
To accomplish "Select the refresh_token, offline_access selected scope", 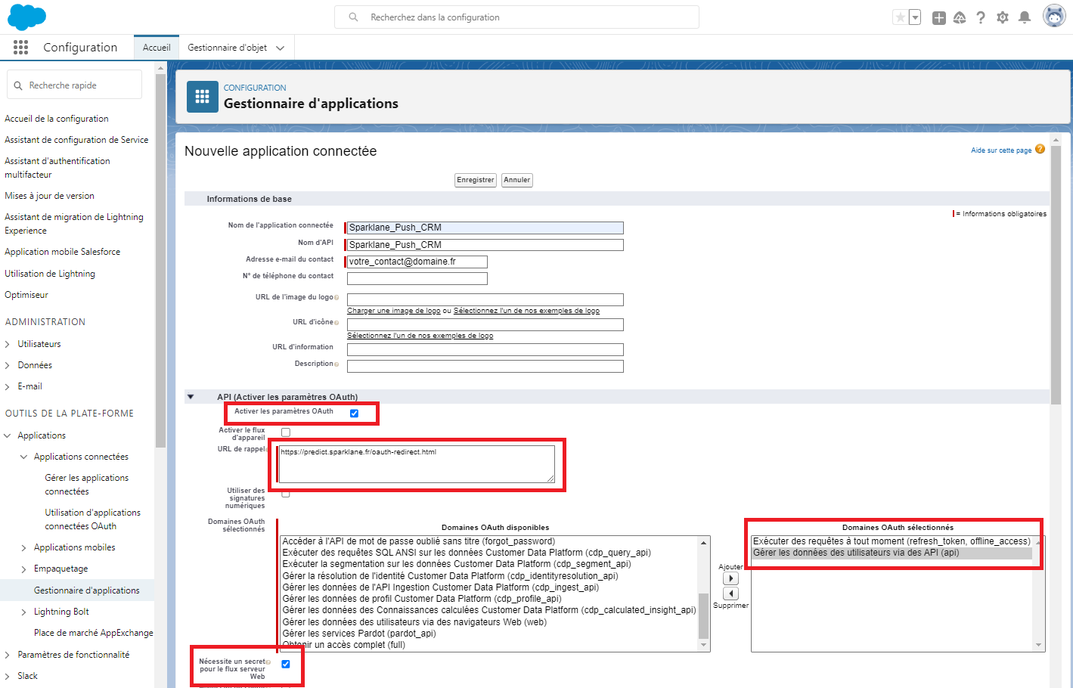I will click(892, 541).
